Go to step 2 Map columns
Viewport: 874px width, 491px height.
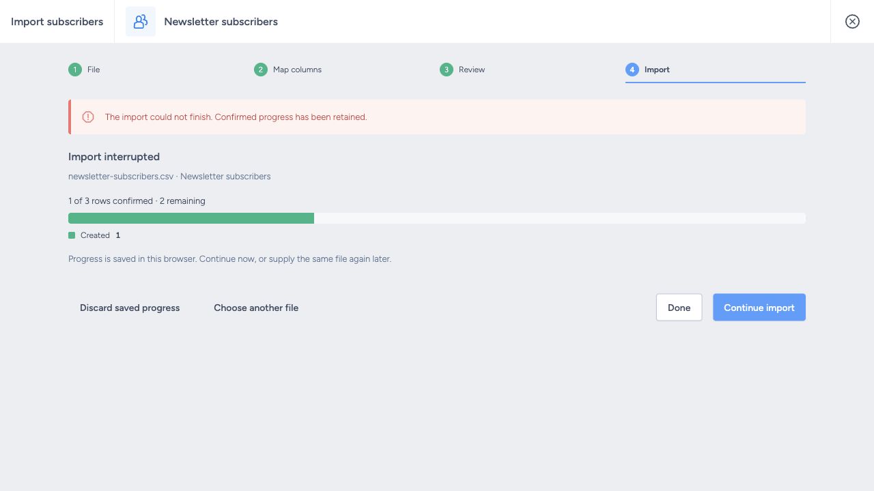coord(287,70)
